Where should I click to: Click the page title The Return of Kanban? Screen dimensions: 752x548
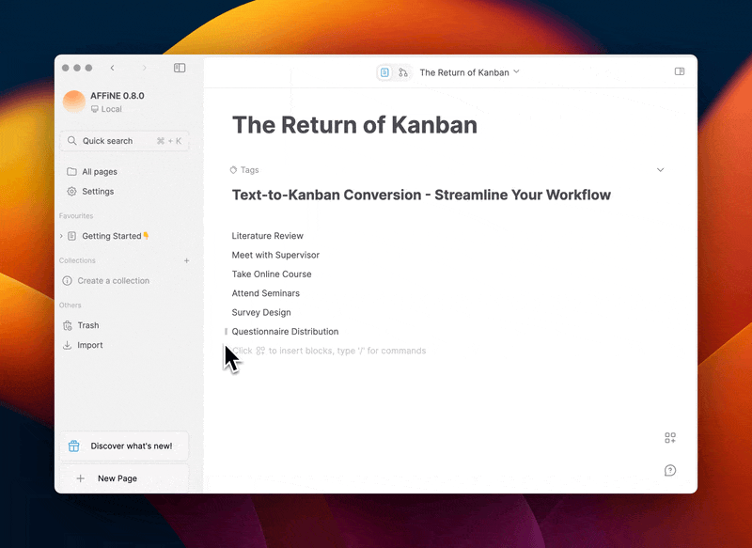pos(354,125)
